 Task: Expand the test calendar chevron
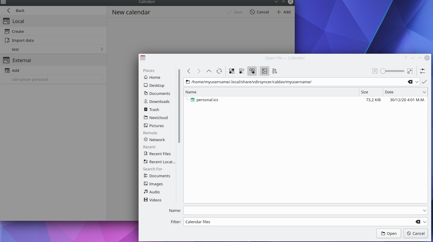point(102,49)
